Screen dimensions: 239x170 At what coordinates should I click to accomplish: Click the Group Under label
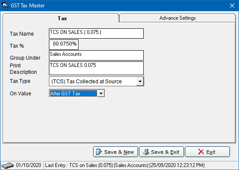click(25, 58)
